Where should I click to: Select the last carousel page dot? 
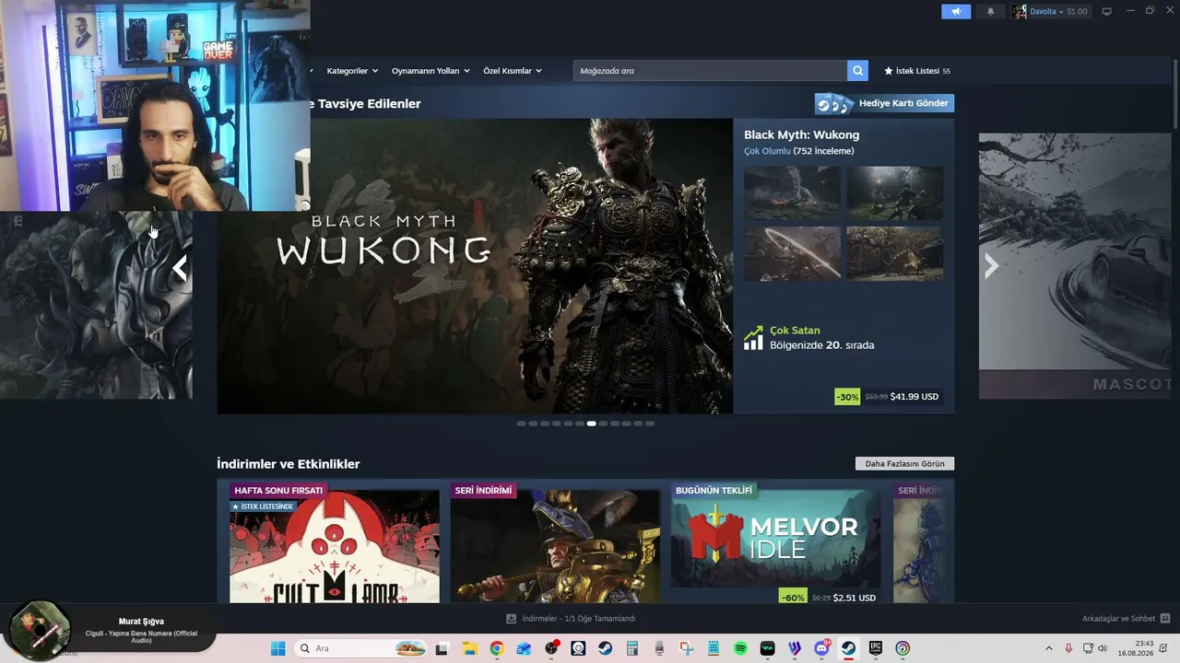(650, 424)
